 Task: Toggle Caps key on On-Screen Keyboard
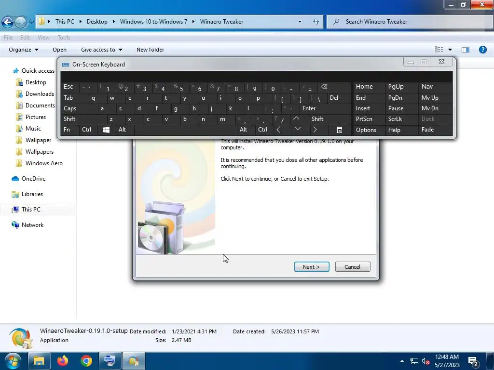tap(79, 108)
